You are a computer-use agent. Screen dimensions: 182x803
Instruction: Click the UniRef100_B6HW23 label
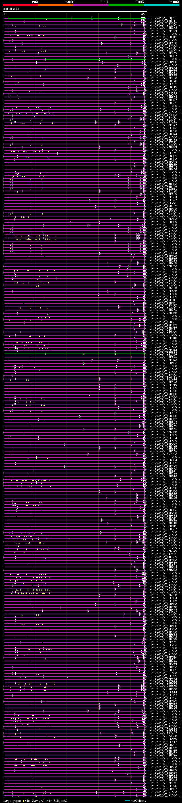tap(163, 569)
